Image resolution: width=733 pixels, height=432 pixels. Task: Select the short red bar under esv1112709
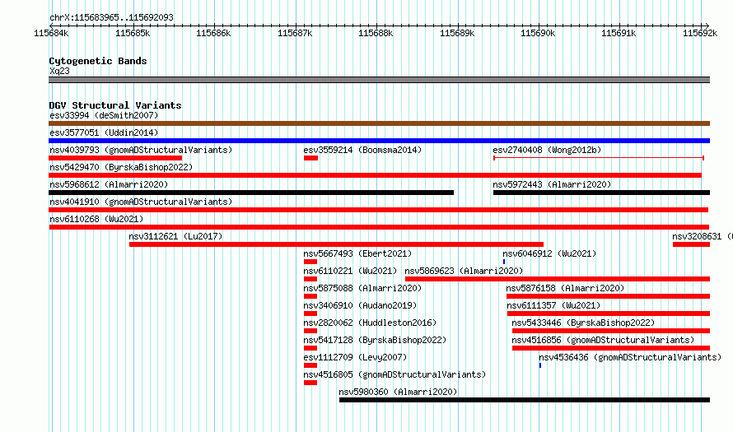coord(310,365)
